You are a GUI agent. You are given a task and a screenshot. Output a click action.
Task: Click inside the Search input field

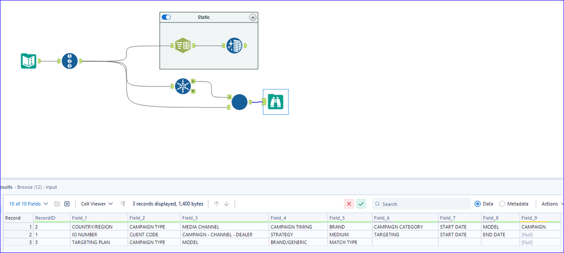click(x=422, y=204)
